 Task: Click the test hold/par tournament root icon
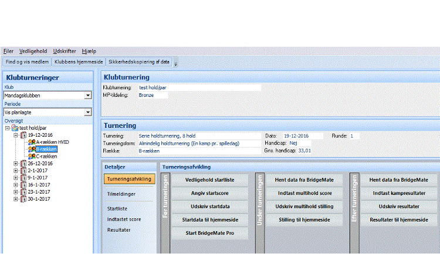pyautogui.click(x=15, y=127)
